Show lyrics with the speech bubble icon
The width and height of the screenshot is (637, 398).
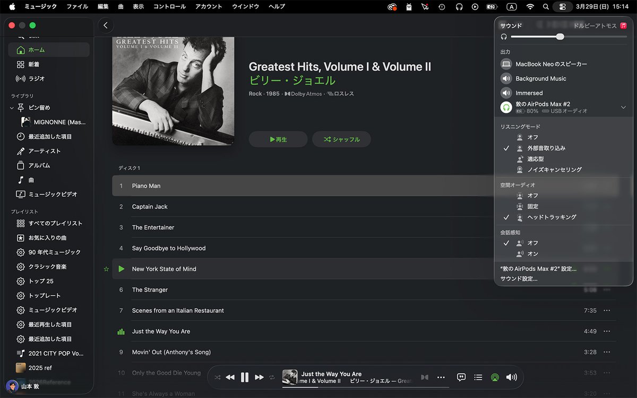pyautogui.click(x=461, y=377)
